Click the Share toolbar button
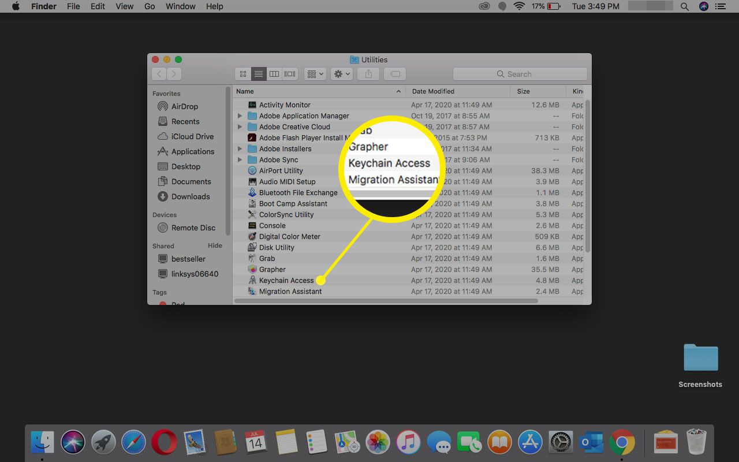Screen dimensions: 739x462 [368, 74]
